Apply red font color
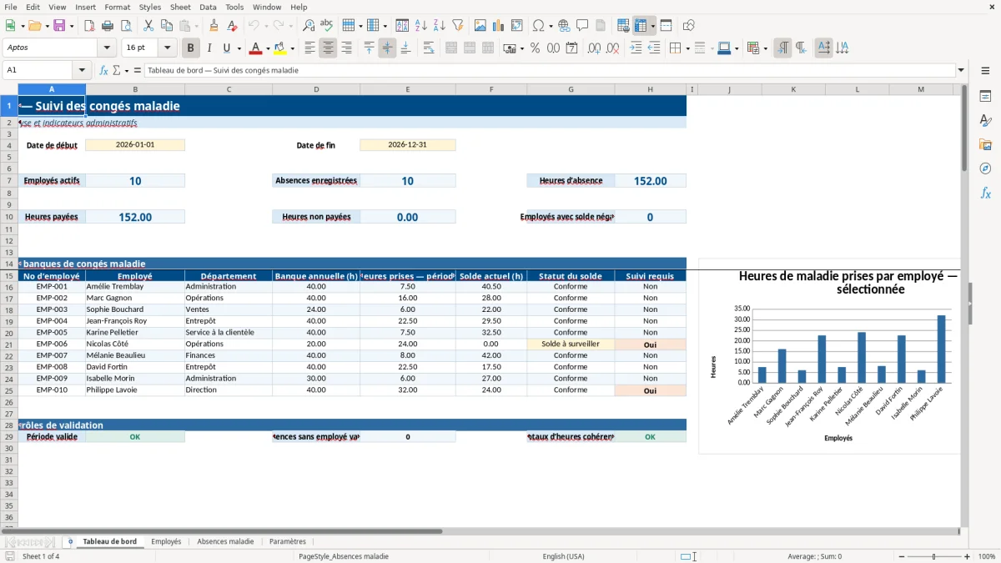The height and width of the screenshot is (563, 1001). 257,48
